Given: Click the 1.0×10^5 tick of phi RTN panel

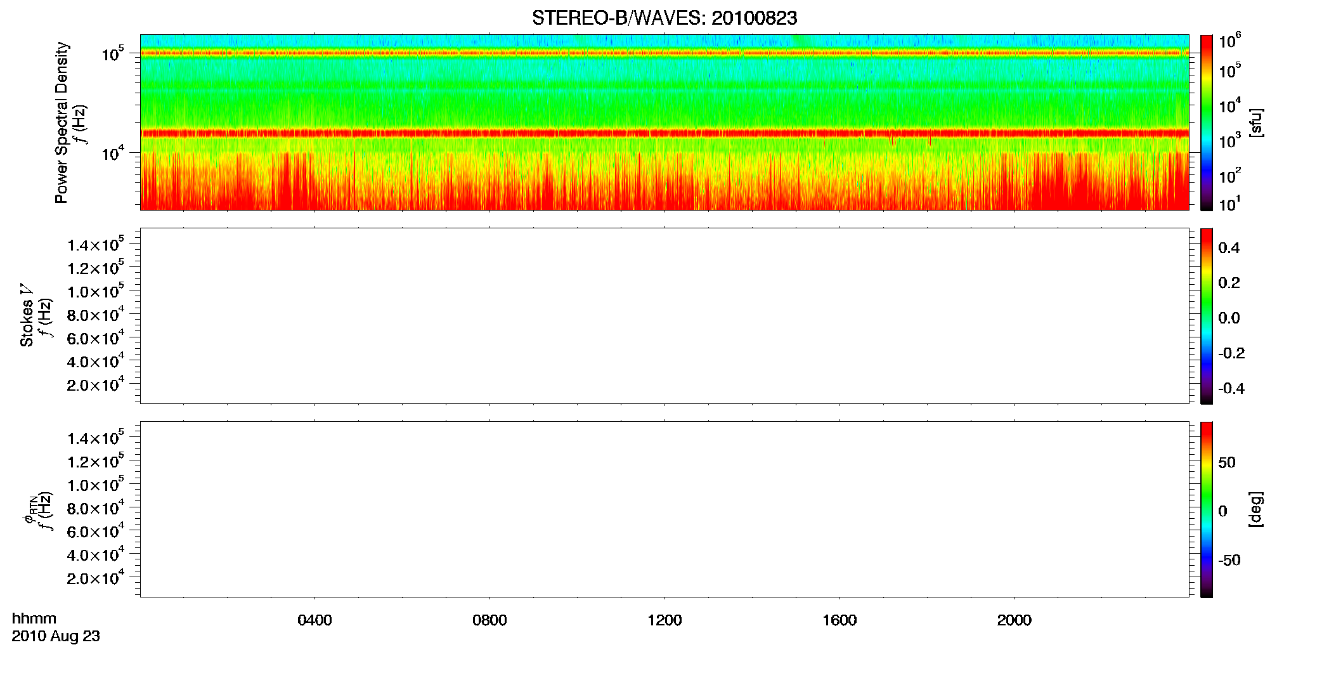Looking at the screenshot, I should [96, 484].
